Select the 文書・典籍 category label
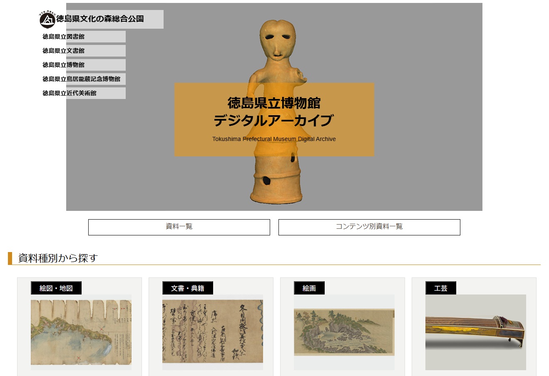Viewport: 549px width, 376px height. click(x=188, y=288)
